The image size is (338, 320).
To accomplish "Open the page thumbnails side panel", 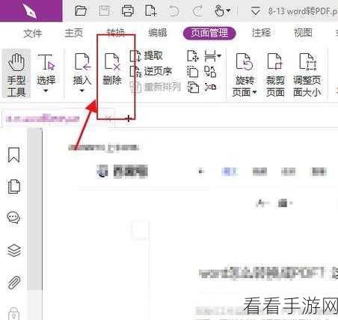I will (x=14, y=186).
